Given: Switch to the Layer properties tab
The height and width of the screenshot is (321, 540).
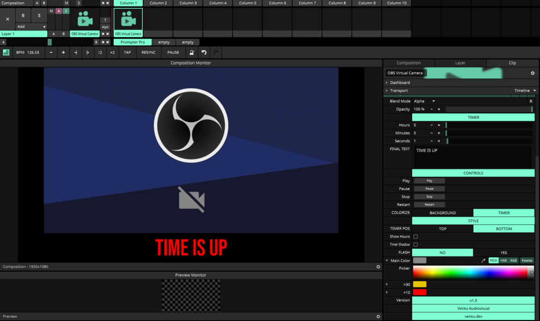Looking at the screenshot, I should coord(460,63).
